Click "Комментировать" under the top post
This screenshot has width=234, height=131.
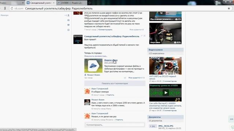tap(105, 29)
